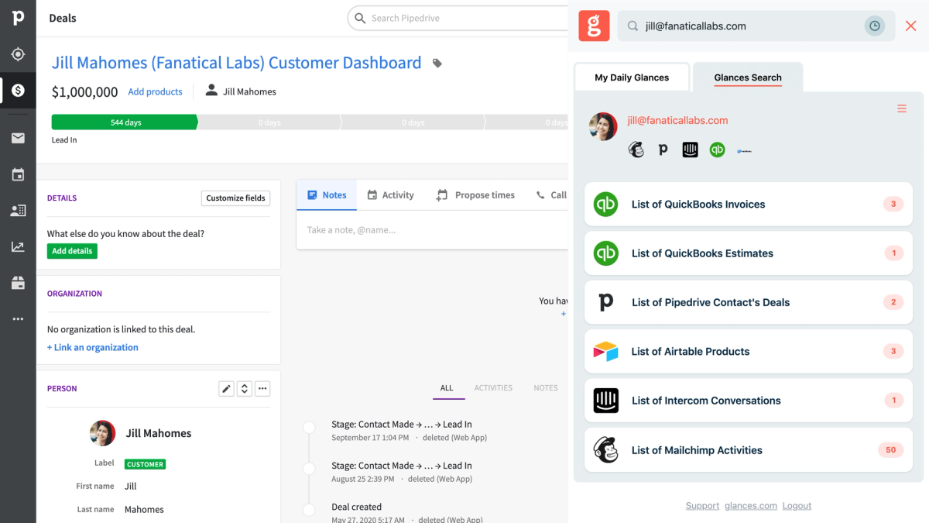The width and height of the screenshot is (929, 523).
Task: Click the green Add details button
Action: (x=72, y=251)
